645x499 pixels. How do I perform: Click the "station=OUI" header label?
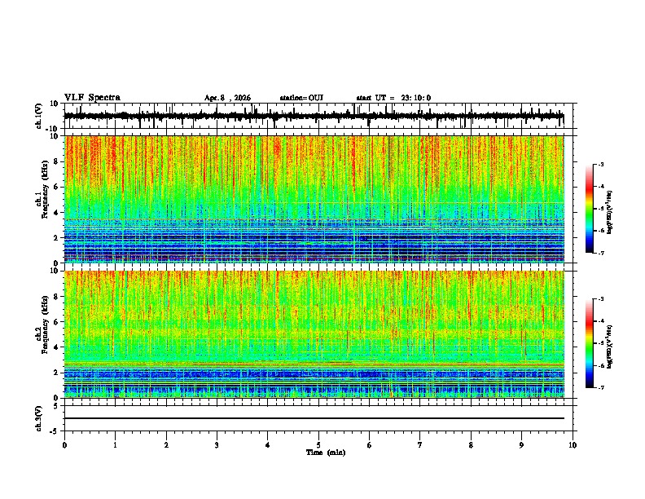[301, 98]
